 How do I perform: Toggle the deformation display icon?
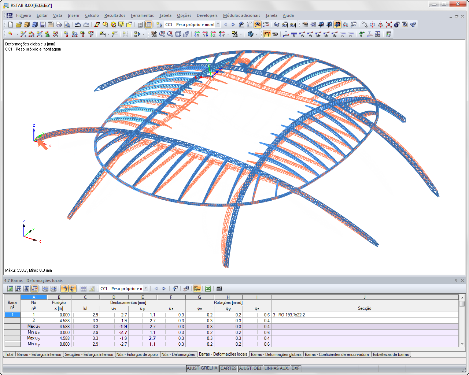pos(267,34)
